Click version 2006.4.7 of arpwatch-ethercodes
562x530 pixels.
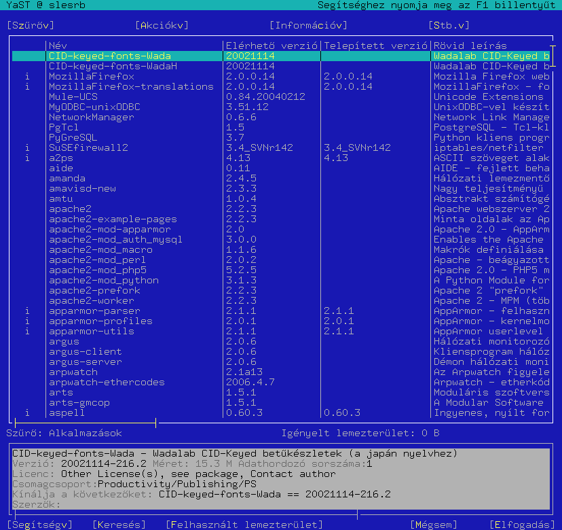tap(250, 382)
